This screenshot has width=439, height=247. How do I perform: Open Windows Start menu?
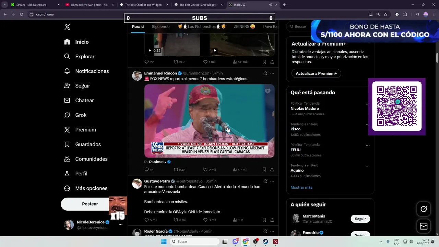(x=164, y=242)
